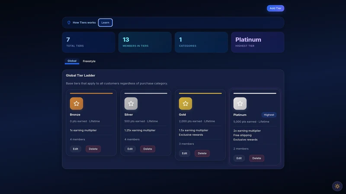The width and height of the screenshot is (346, 194).
Task: Open the Learn button for tiers
Action: [105, 23]
